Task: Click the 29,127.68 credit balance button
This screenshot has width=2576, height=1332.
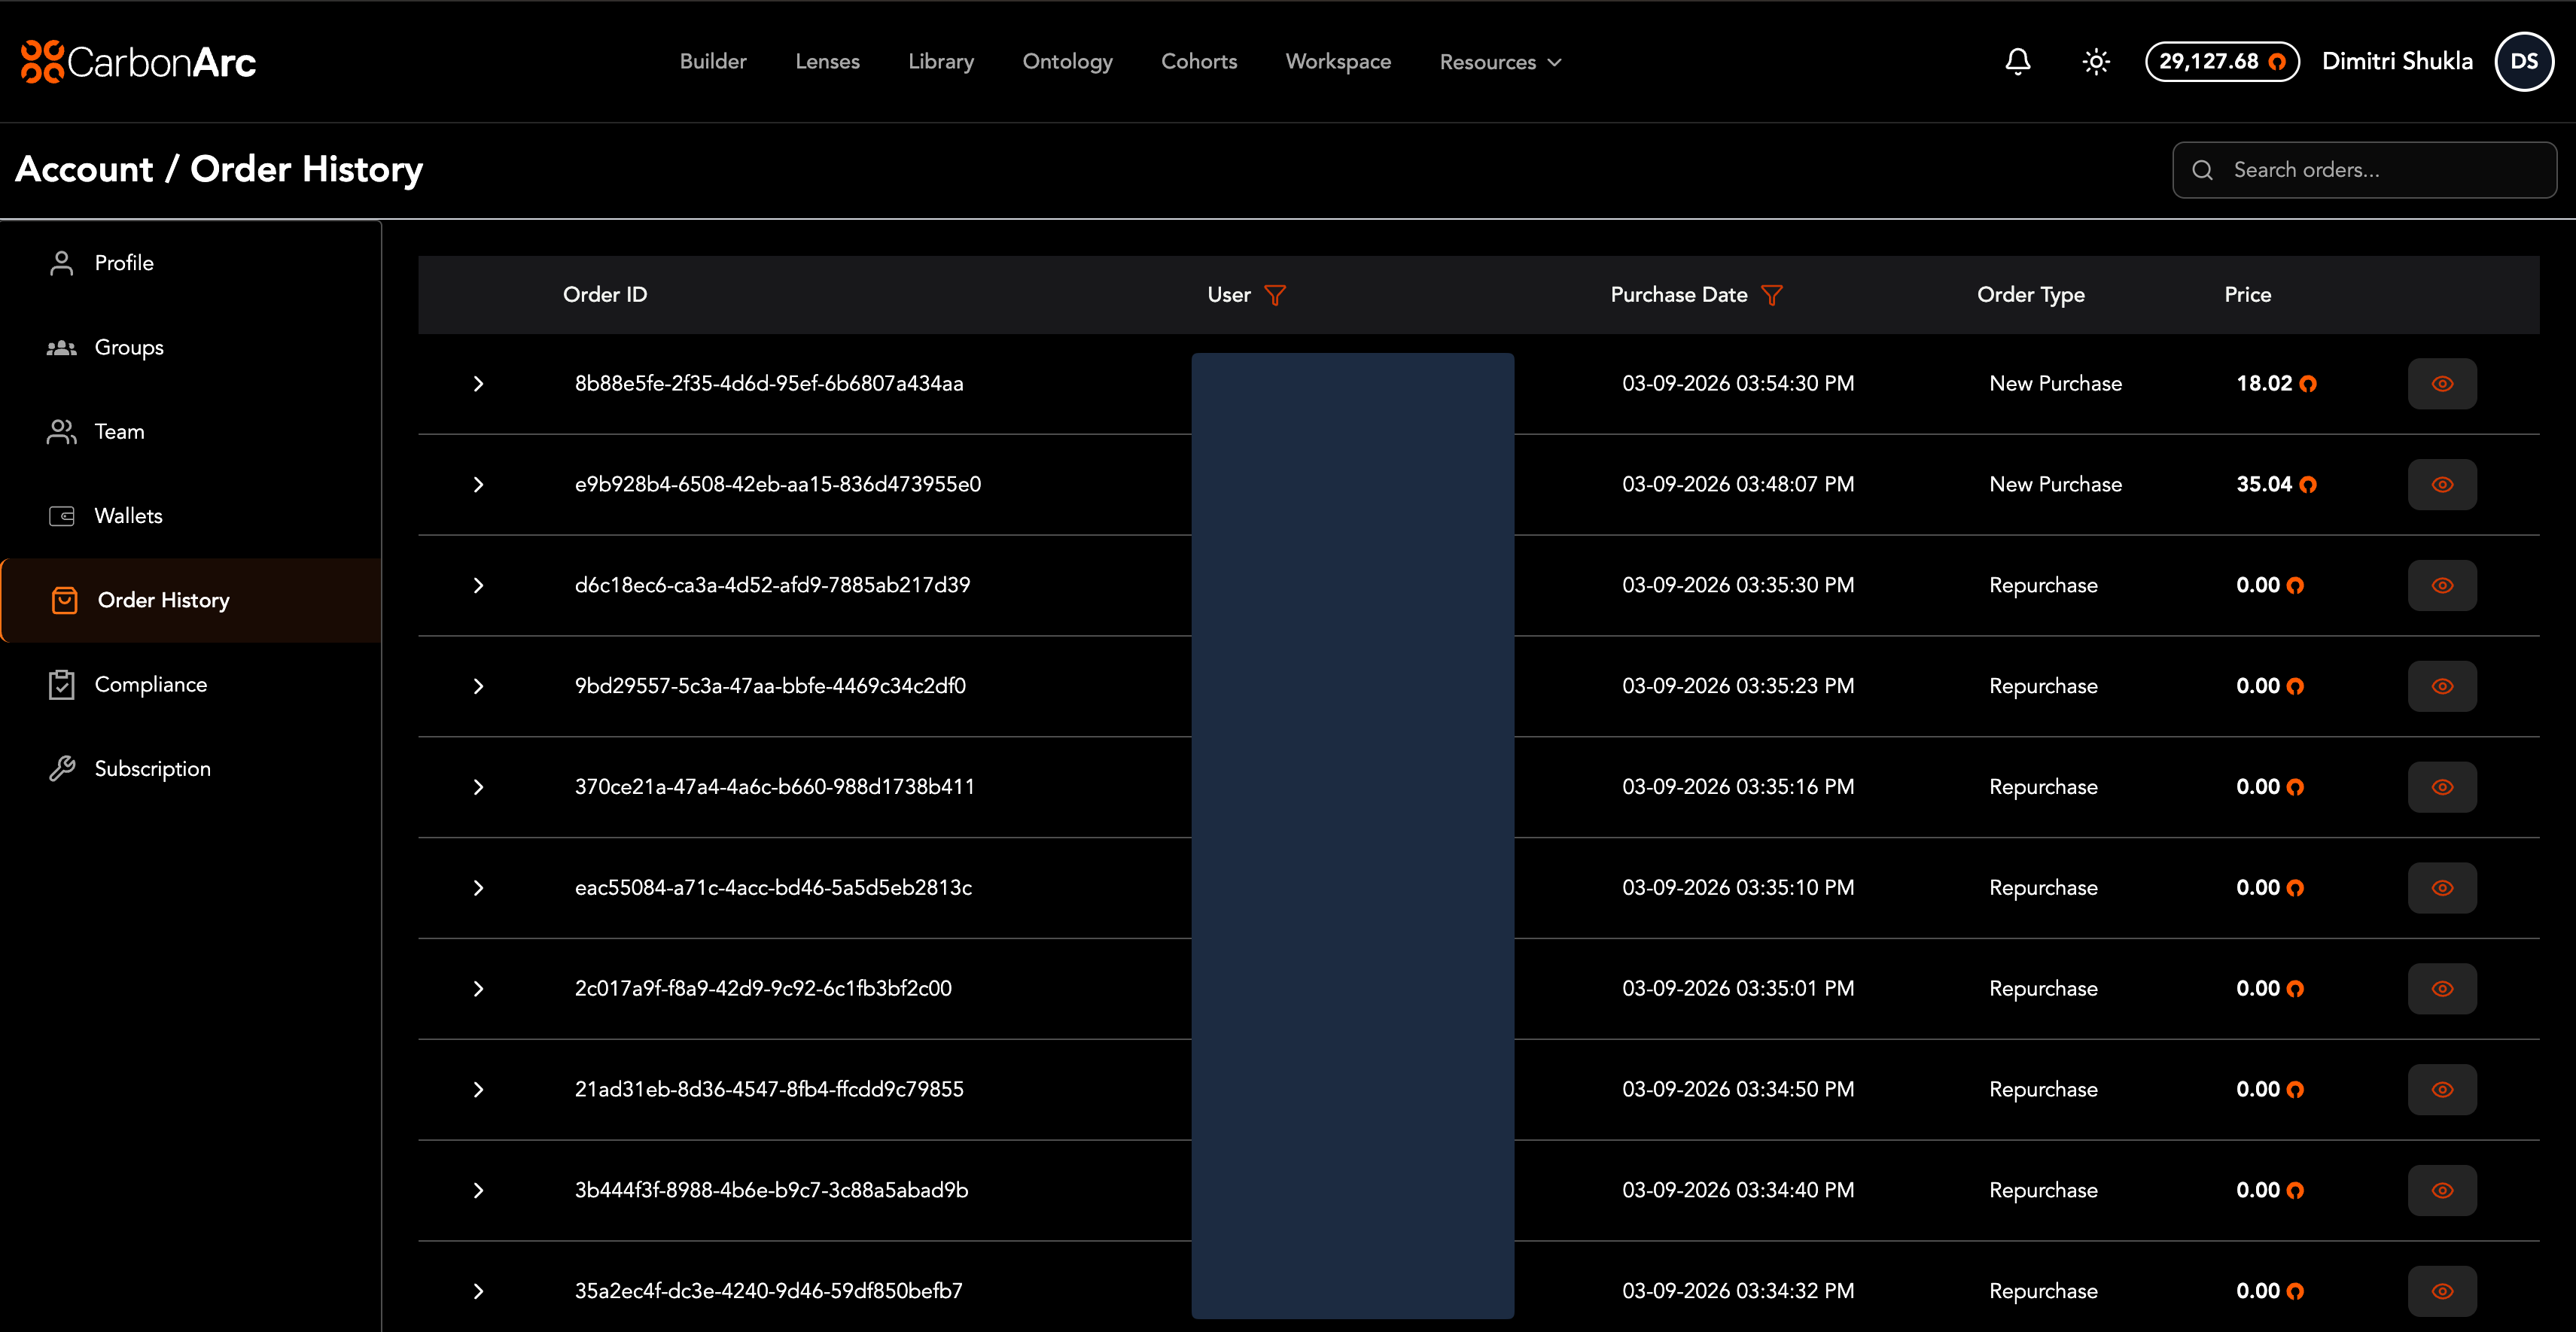Action: click(2221, 62)
